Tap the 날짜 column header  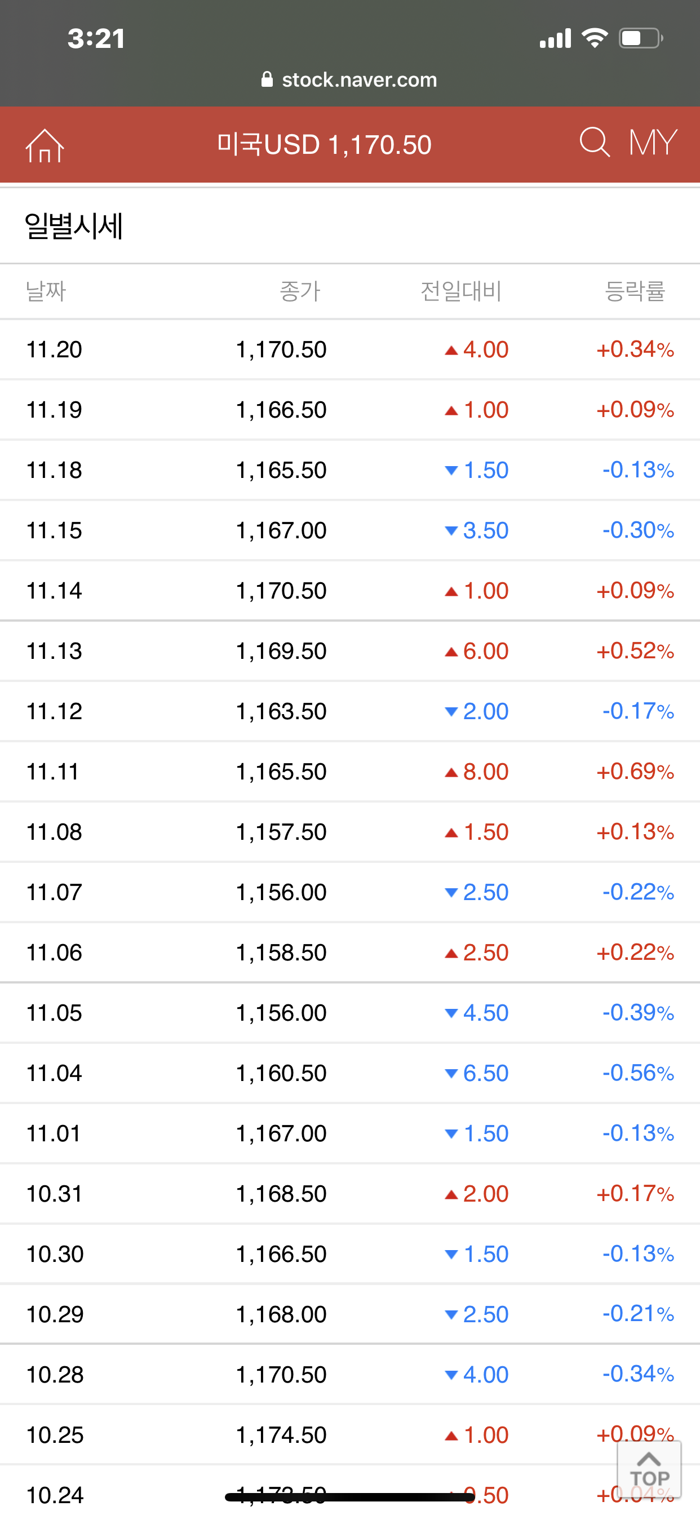pos(46,291)
